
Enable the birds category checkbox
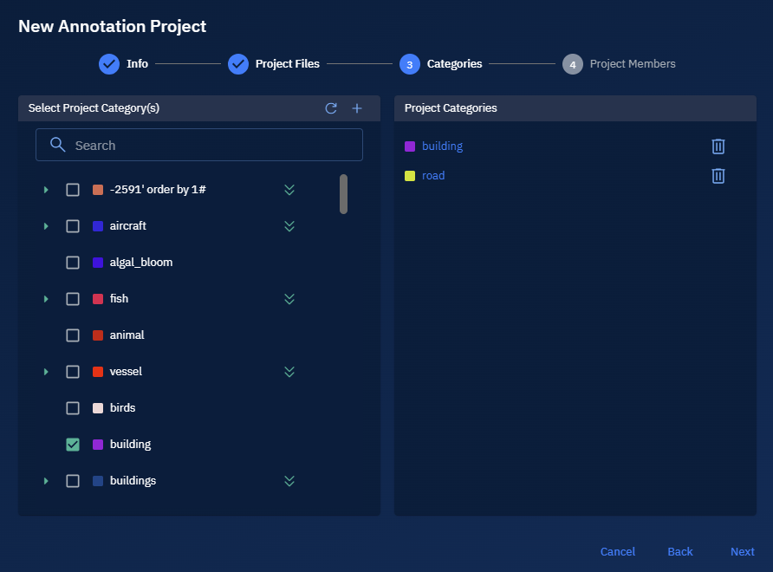(73, 408)
